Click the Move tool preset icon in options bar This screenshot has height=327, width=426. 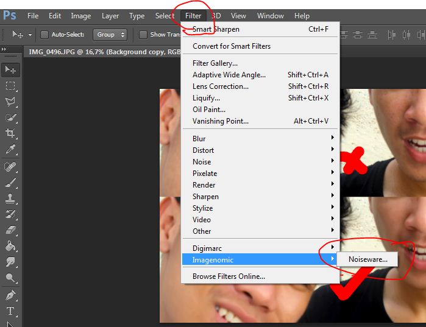tap(18, 35)
